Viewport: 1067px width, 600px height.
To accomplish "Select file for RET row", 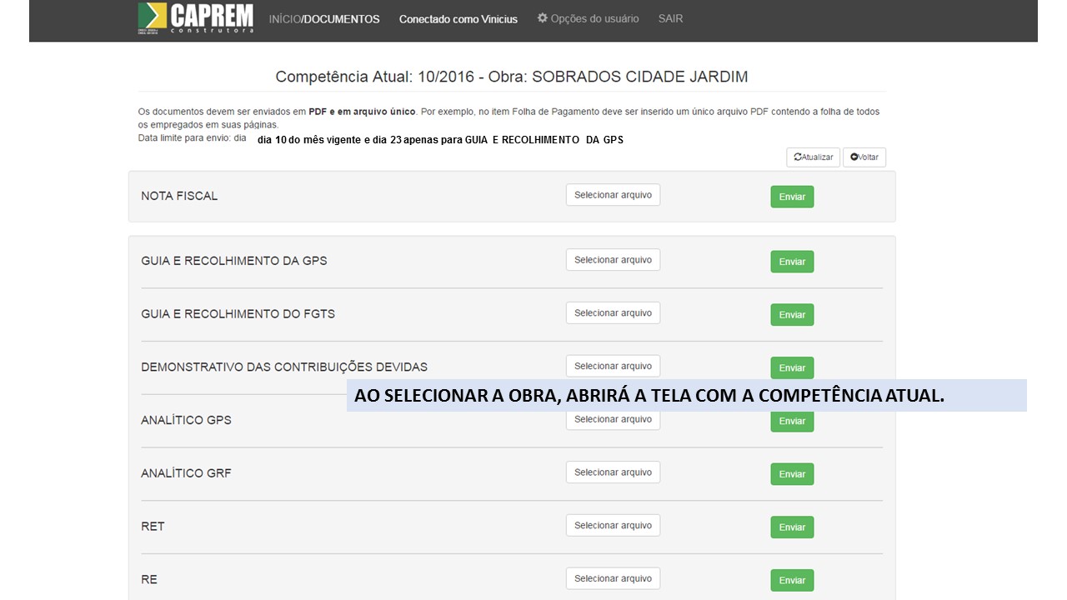I will (613, 526).
